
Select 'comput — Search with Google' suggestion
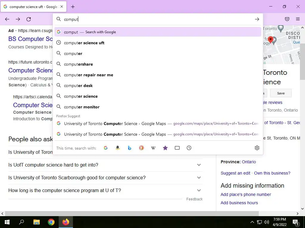(x=158, y=32)
